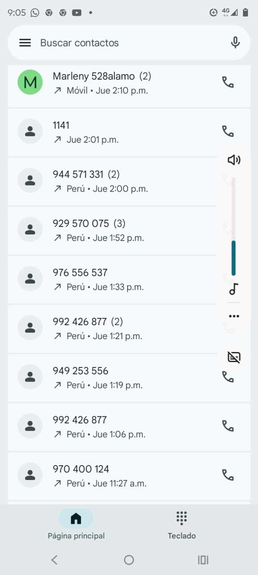Tap the media volume speaker icon
Image resolution: width=258 pixels, height=575 pixels.
(x=234, y=160)
